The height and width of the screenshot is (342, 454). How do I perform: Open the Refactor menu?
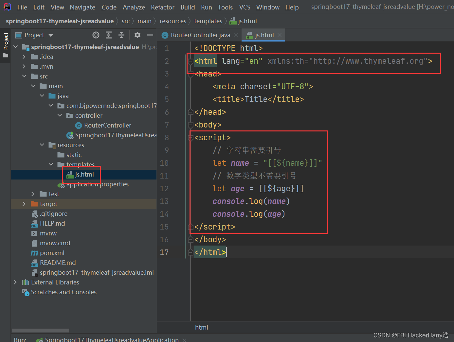click(x=163, y=7)
